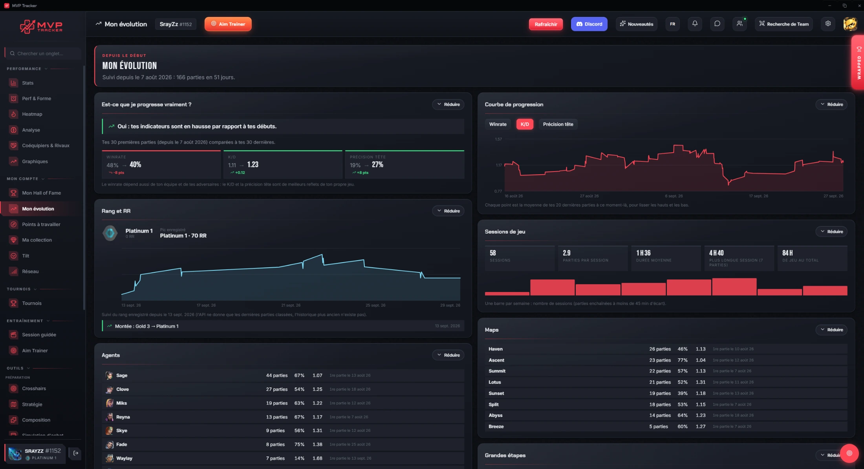This screenshot has width=864, height=469.
Task: Reduce the Maps panel
Action: pyautogui.click(x=831, y=330)
